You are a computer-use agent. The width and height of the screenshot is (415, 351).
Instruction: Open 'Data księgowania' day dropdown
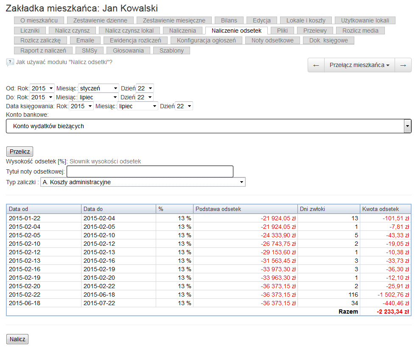click(x=184, y=106)
